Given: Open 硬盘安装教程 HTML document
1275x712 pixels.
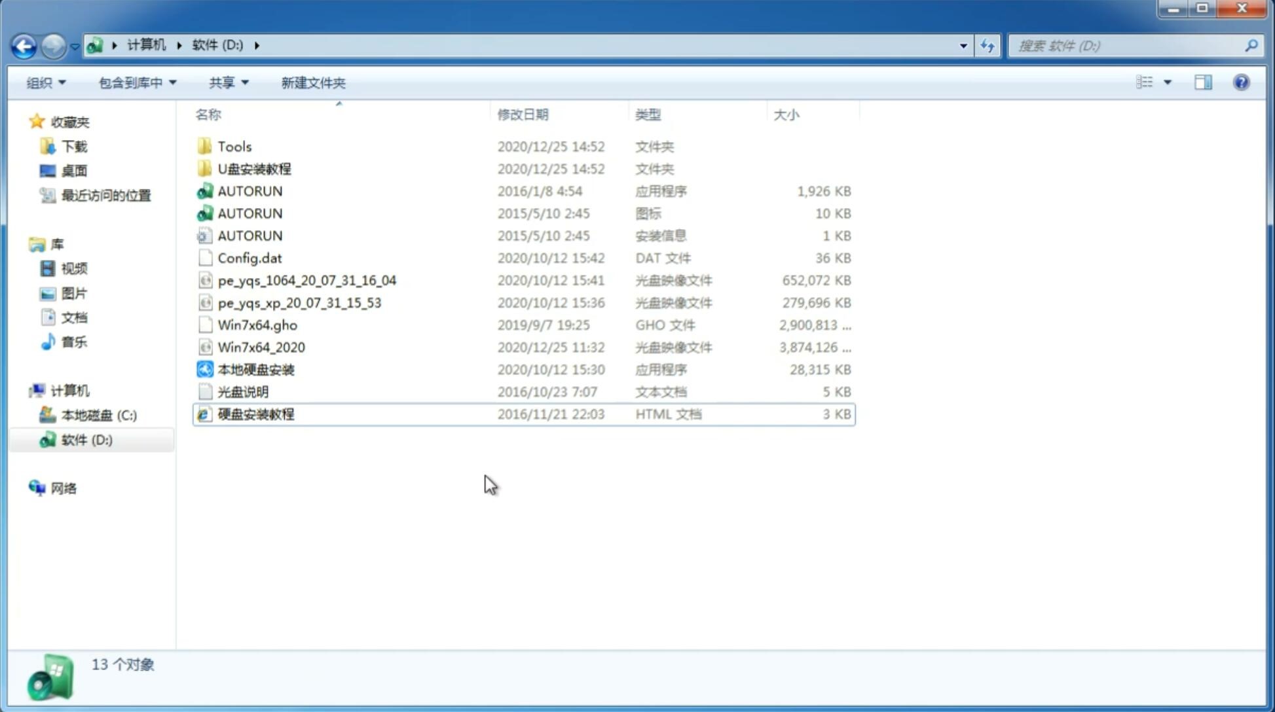Looking at the screenshot, I should tap(255, 414).
